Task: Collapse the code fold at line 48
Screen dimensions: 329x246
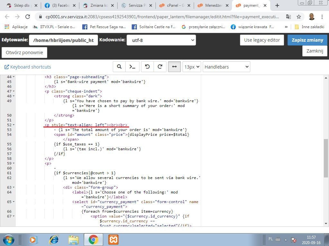Action: click(x=13, y=96)
